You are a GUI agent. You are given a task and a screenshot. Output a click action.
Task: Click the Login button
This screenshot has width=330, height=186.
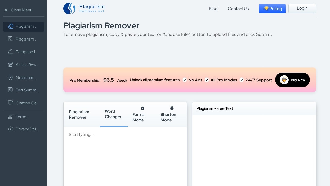coord(302,9)
